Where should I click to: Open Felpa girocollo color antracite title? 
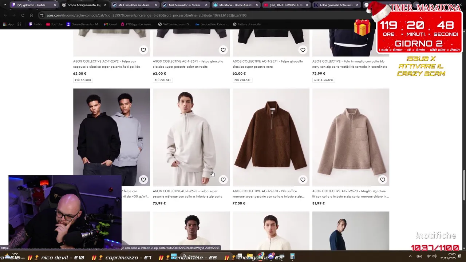tap(188, 64)
